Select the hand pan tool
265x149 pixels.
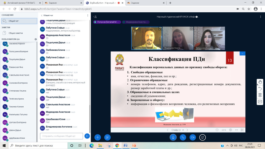260,82
